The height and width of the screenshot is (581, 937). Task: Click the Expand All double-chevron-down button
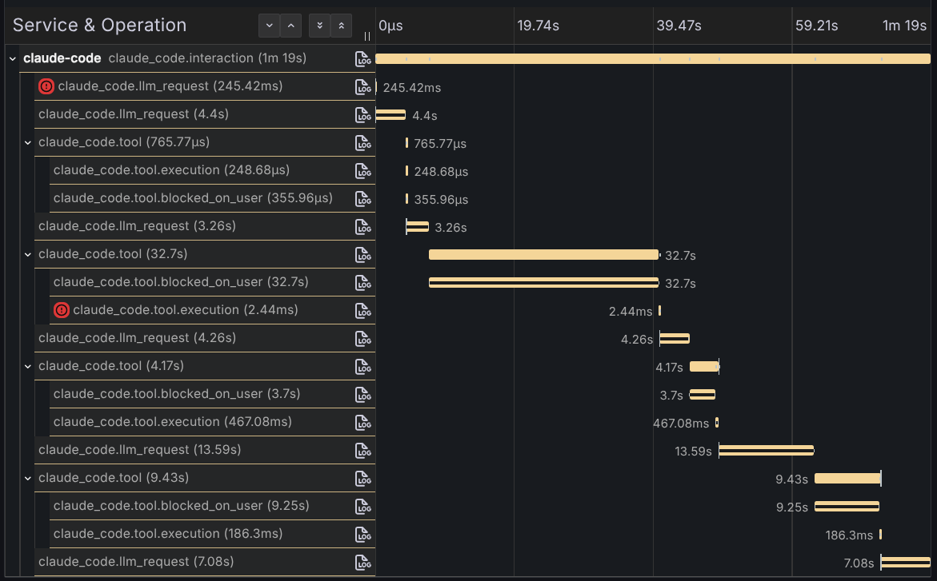click(x=319, y=26)
